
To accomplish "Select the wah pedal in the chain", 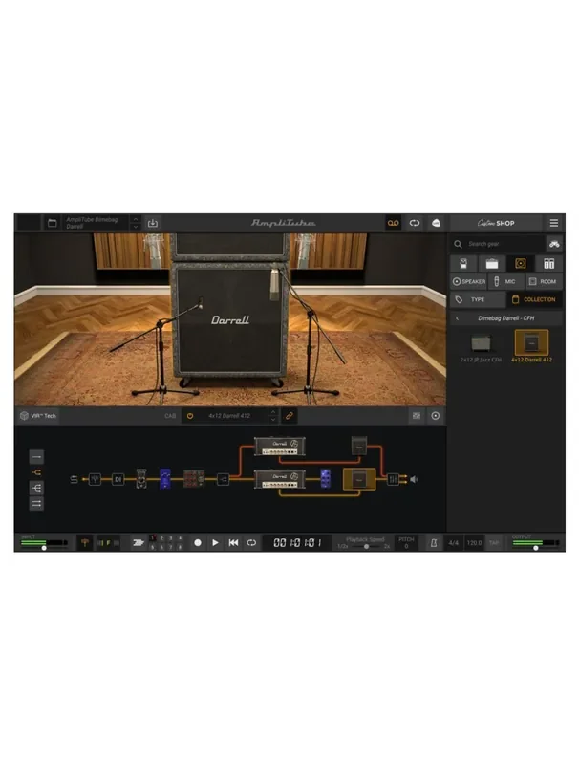I will click(x=141, y=479).
